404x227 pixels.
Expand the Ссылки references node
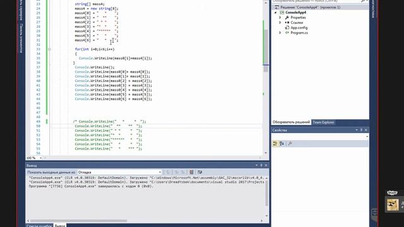(280, 23)
